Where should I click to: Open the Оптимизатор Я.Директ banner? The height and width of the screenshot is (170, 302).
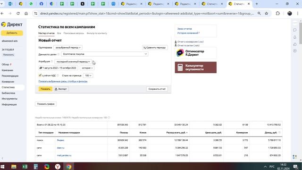tap(196, 53)
